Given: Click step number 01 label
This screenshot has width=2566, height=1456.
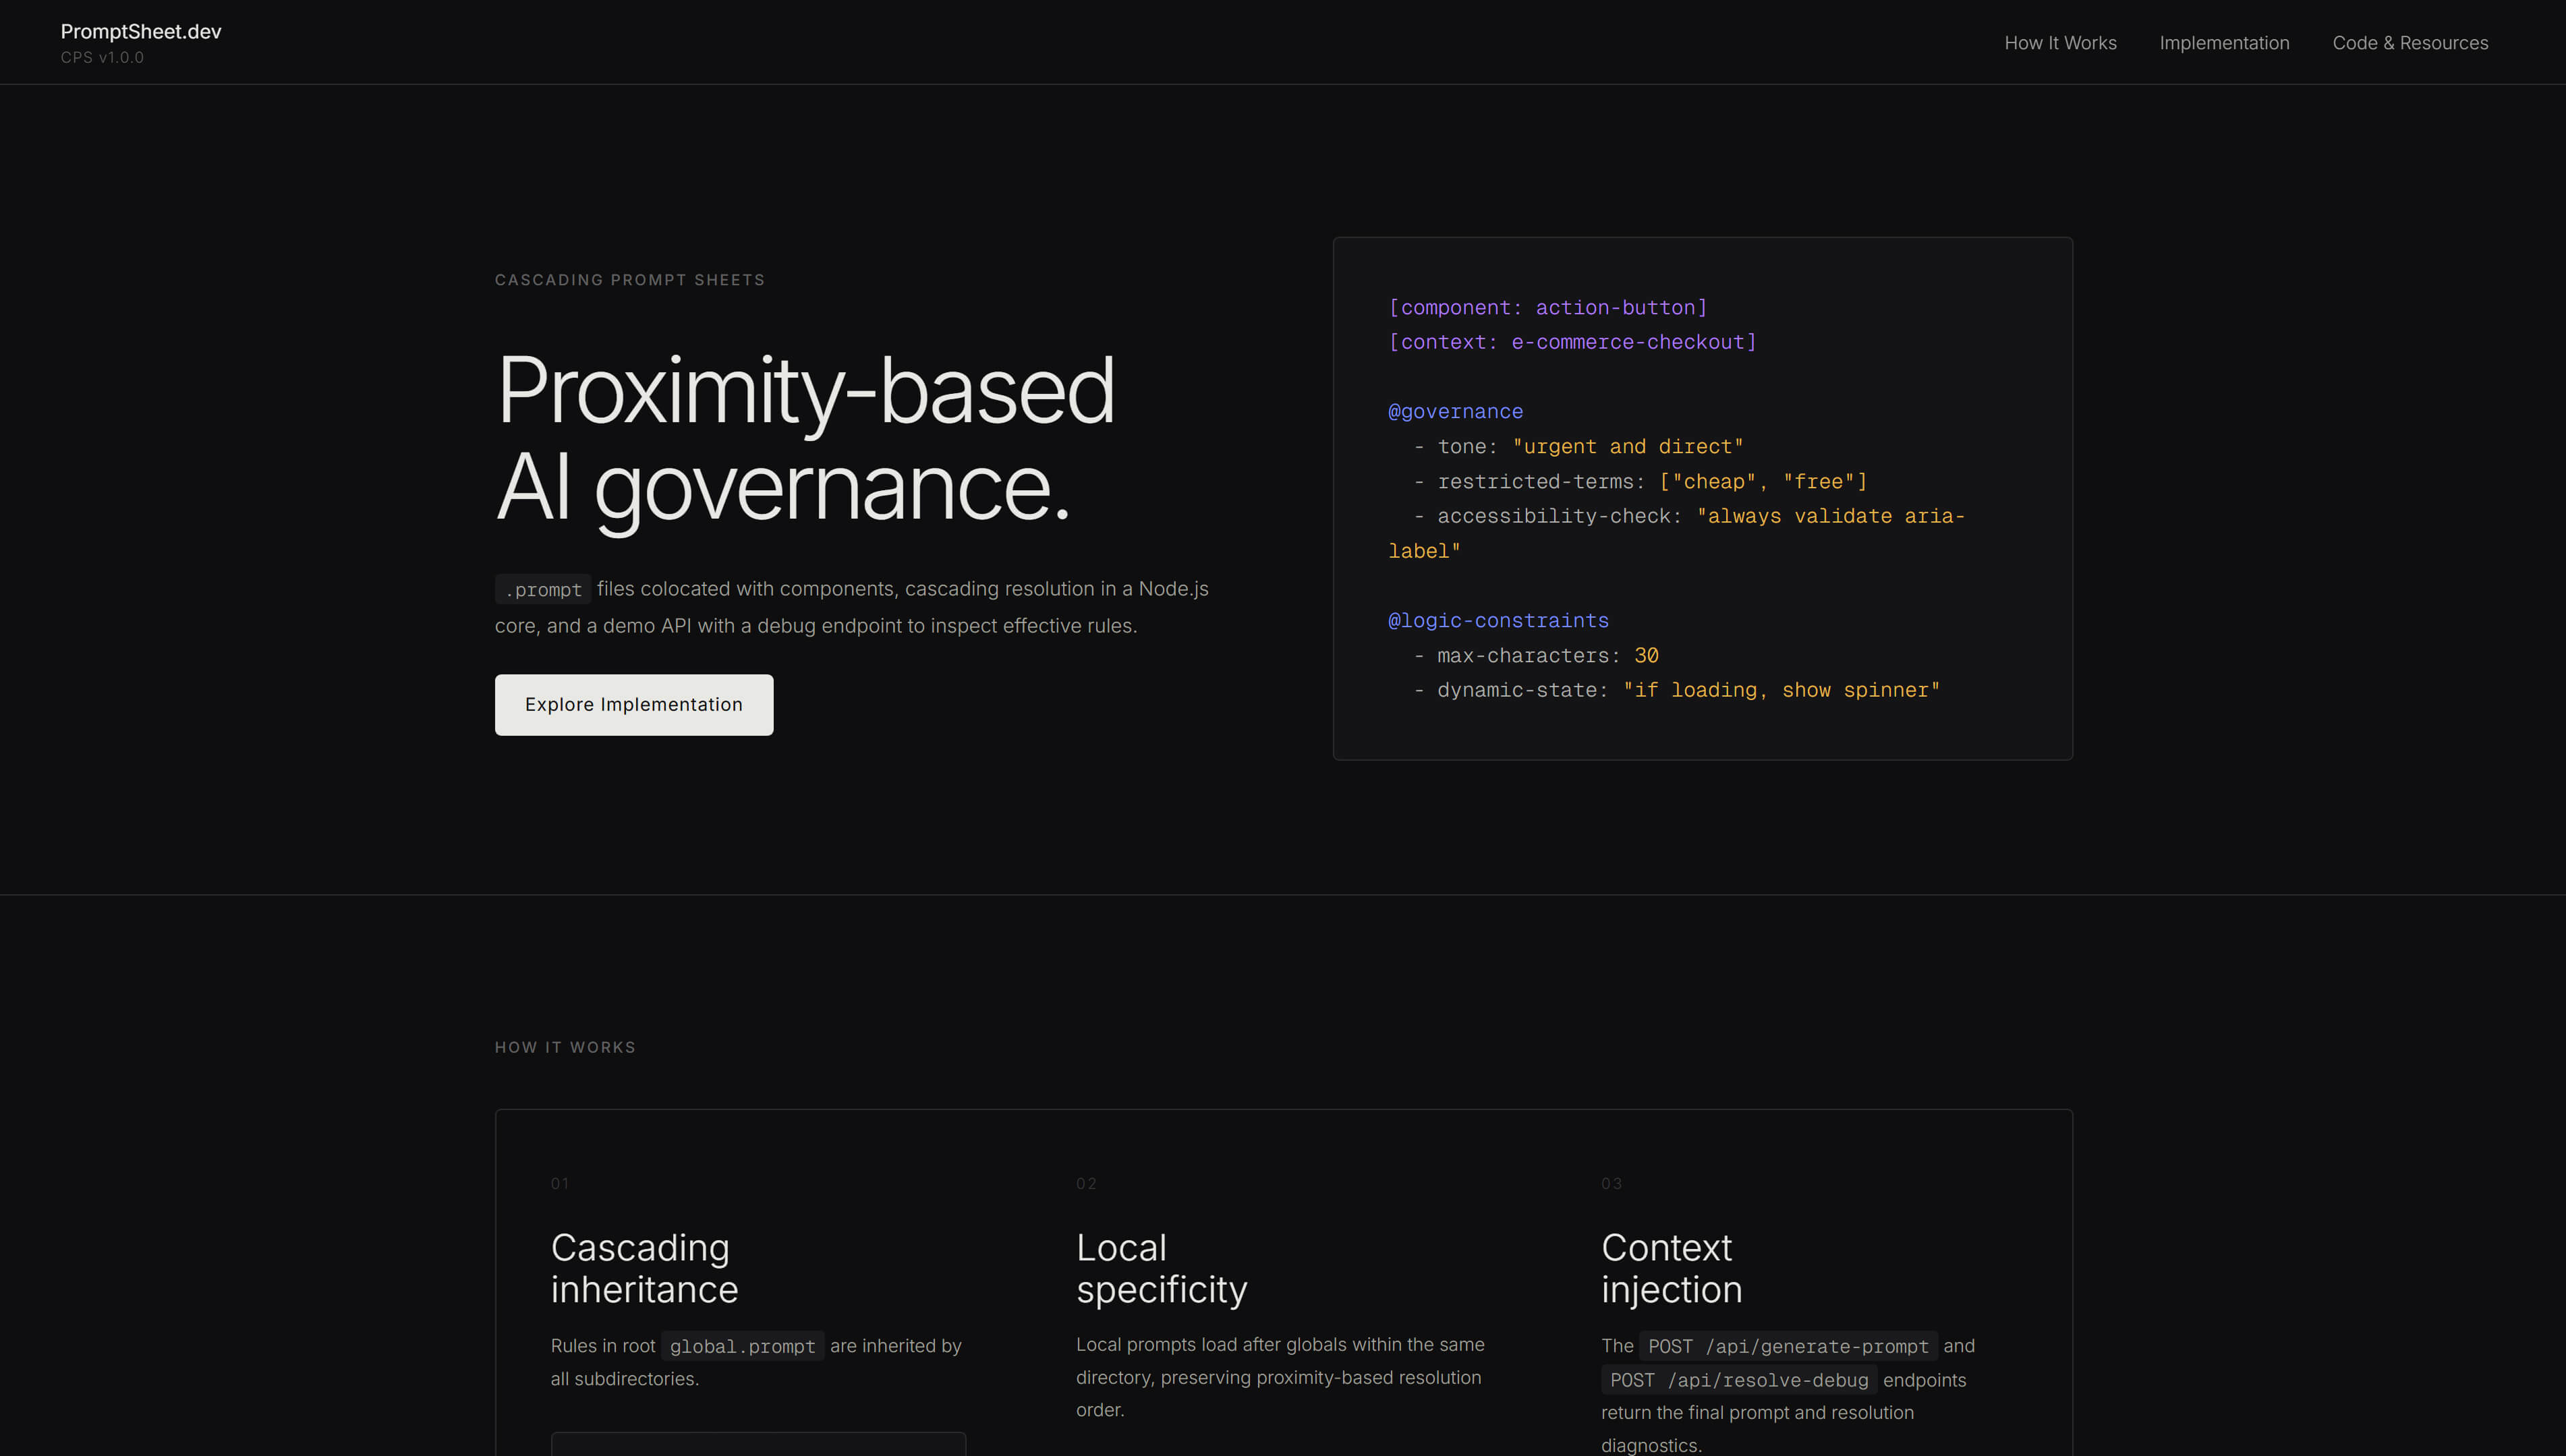Looking at the screenshot, I should coord(560,1184).
